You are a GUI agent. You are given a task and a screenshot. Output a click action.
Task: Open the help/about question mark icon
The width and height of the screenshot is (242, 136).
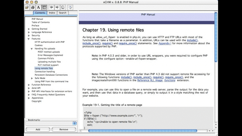pos(70,7)
